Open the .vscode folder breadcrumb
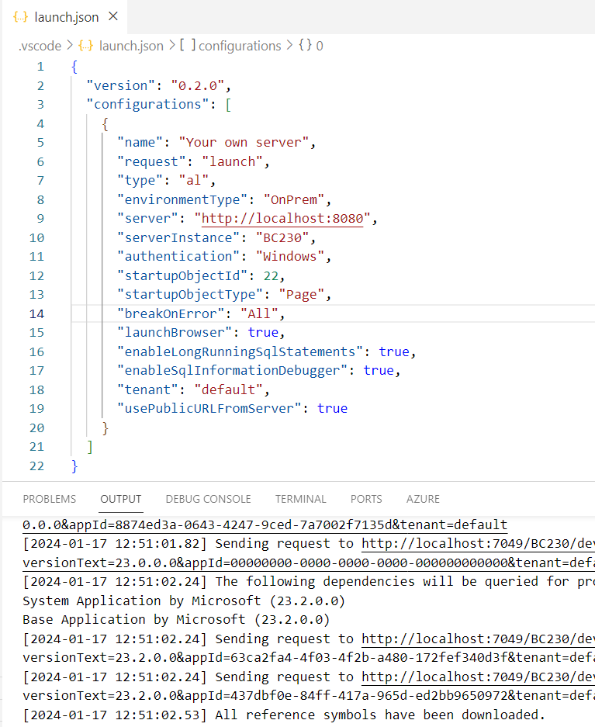Screen dimensions: 595x727 40,46
